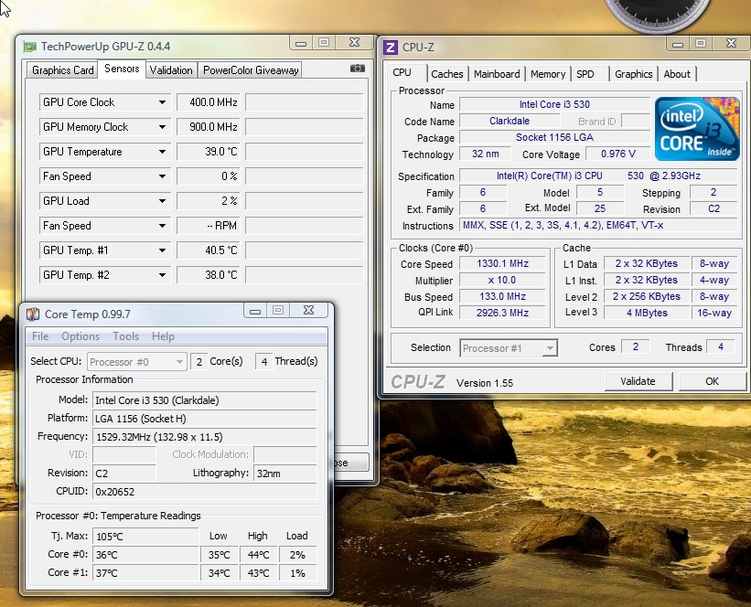Click the QPI Link 2926.3 MHz value
This screenshot has width=751, height=607.
502,313
